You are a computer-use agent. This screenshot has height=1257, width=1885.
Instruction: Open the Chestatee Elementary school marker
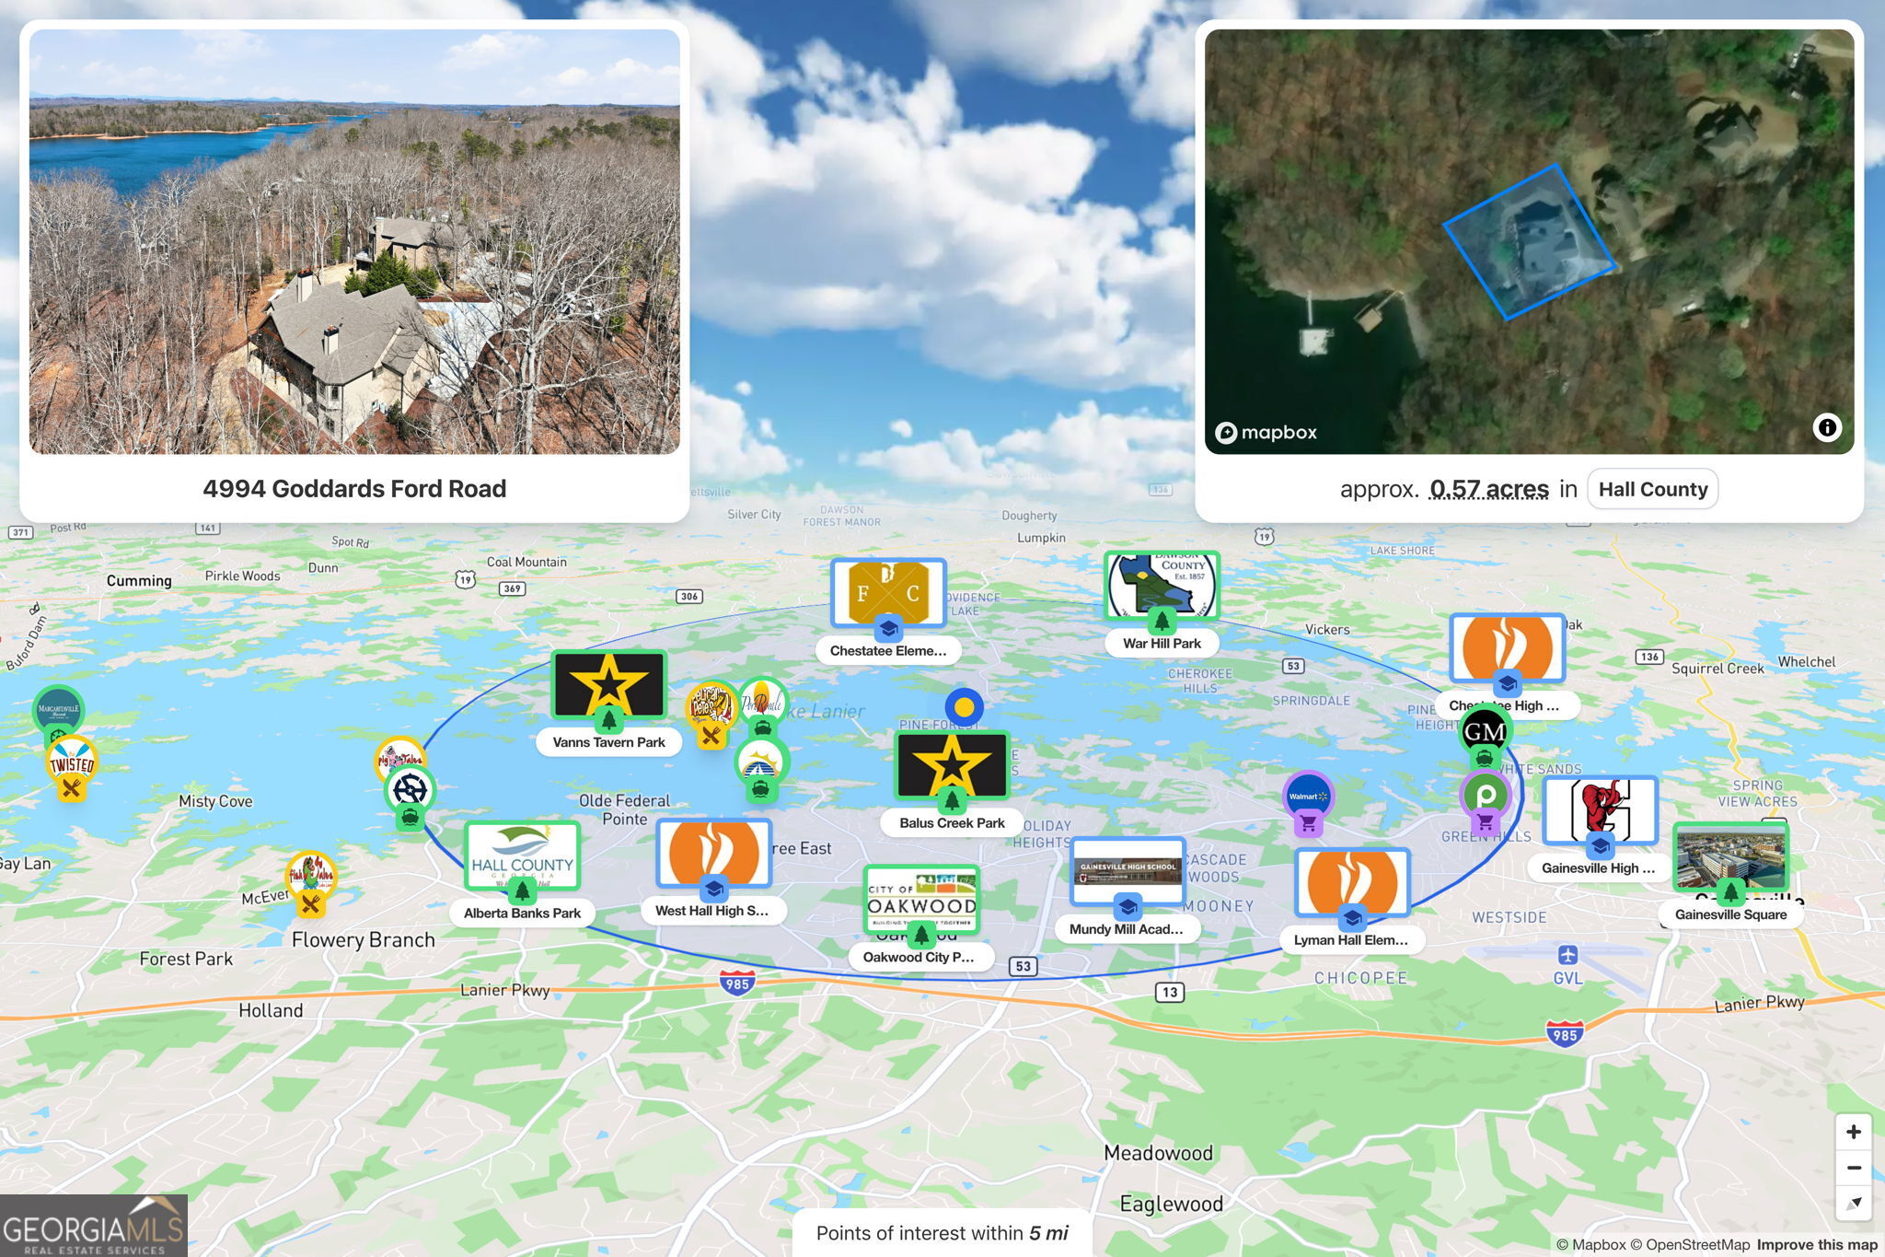pyautogui.click(x=887, y=591)
